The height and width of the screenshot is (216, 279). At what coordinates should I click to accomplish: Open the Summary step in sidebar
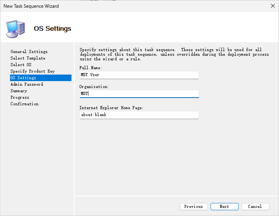point(19,91)
